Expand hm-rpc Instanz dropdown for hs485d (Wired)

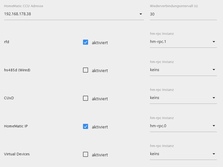coord(183,70)
